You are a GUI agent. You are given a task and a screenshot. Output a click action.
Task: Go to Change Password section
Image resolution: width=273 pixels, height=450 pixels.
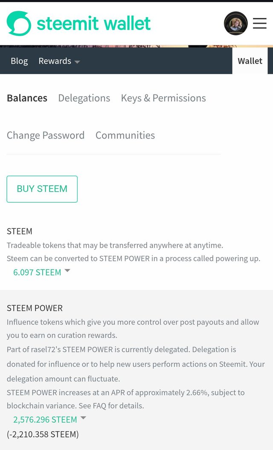(46, 135)
